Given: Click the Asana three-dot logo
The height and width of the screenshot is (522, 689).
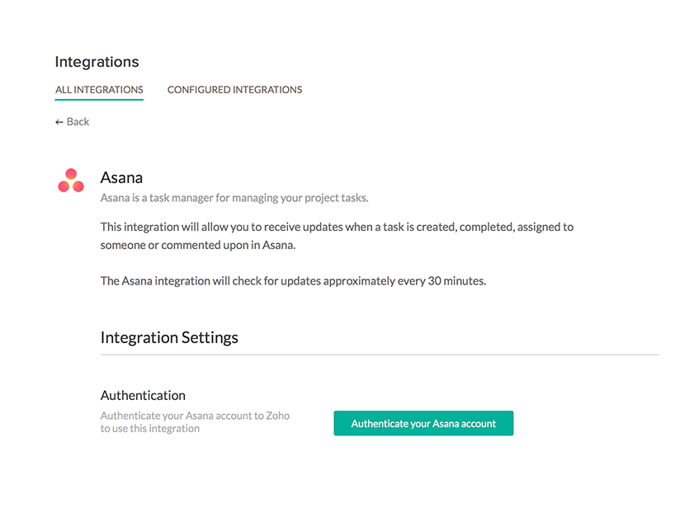Looking at the screenshot, I should (x=71, y=181).
